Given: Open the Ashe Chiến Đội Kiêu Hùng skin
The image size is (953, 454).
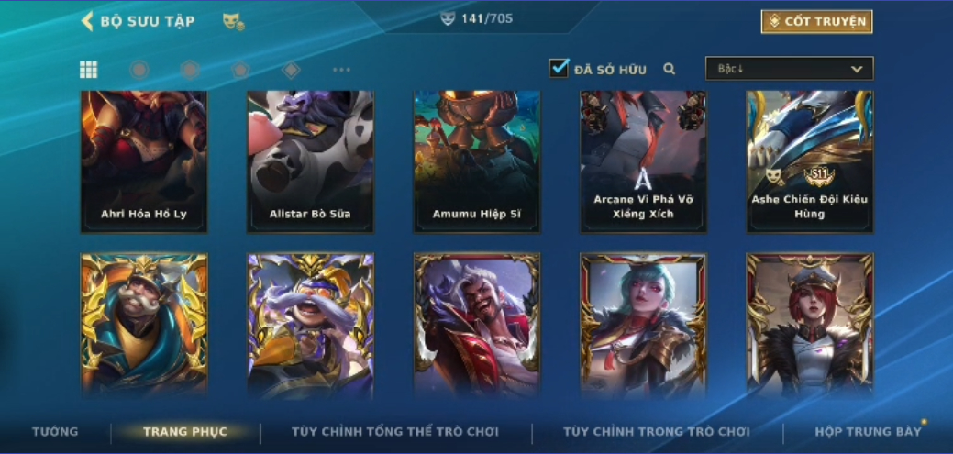Looking at the screenshot, I should 810,161.
